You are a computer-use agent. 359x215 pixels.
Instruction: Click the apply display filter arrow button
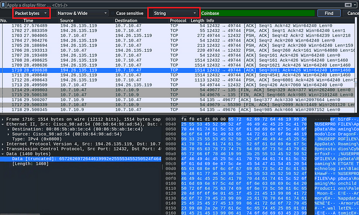click(348, 5)
